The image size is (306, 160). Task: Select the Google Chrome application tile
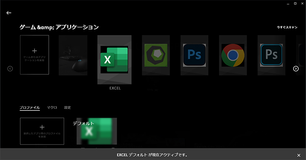tap(233, 55)
